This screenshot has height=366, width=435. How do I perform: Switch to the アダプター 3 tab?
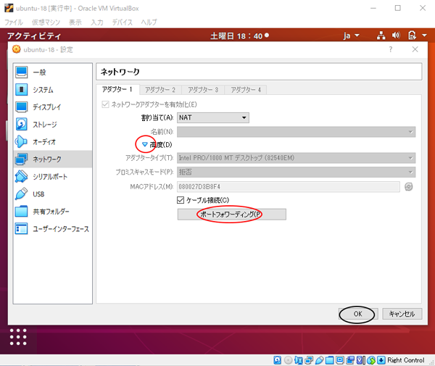coord(203,90)
